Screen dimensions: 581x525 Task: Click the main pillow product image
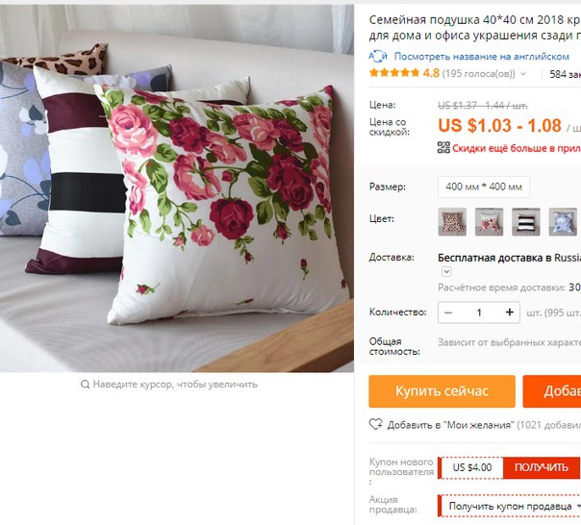pos(177,188)
